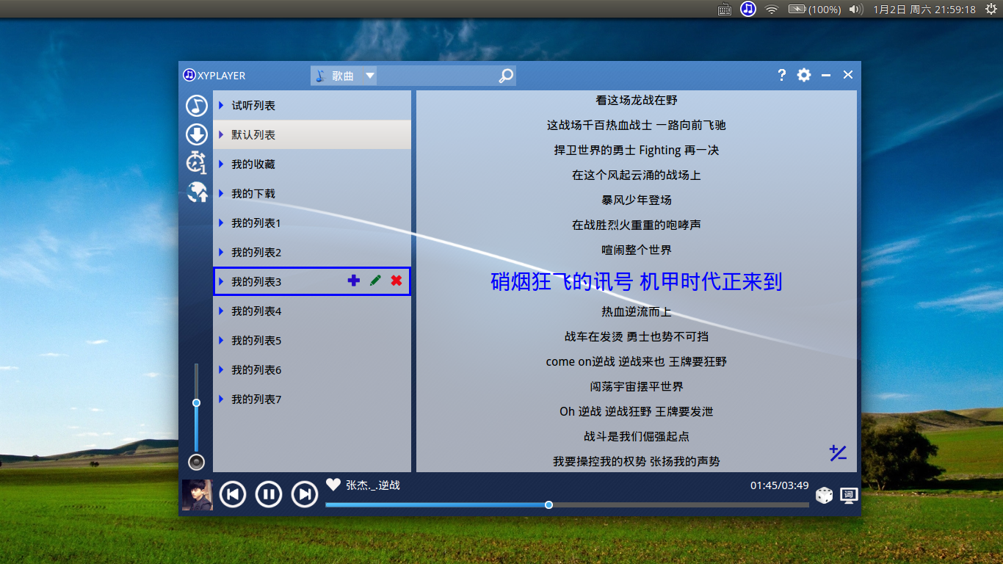Click lyric line 暴风少年登场

(x=637, y=200)
